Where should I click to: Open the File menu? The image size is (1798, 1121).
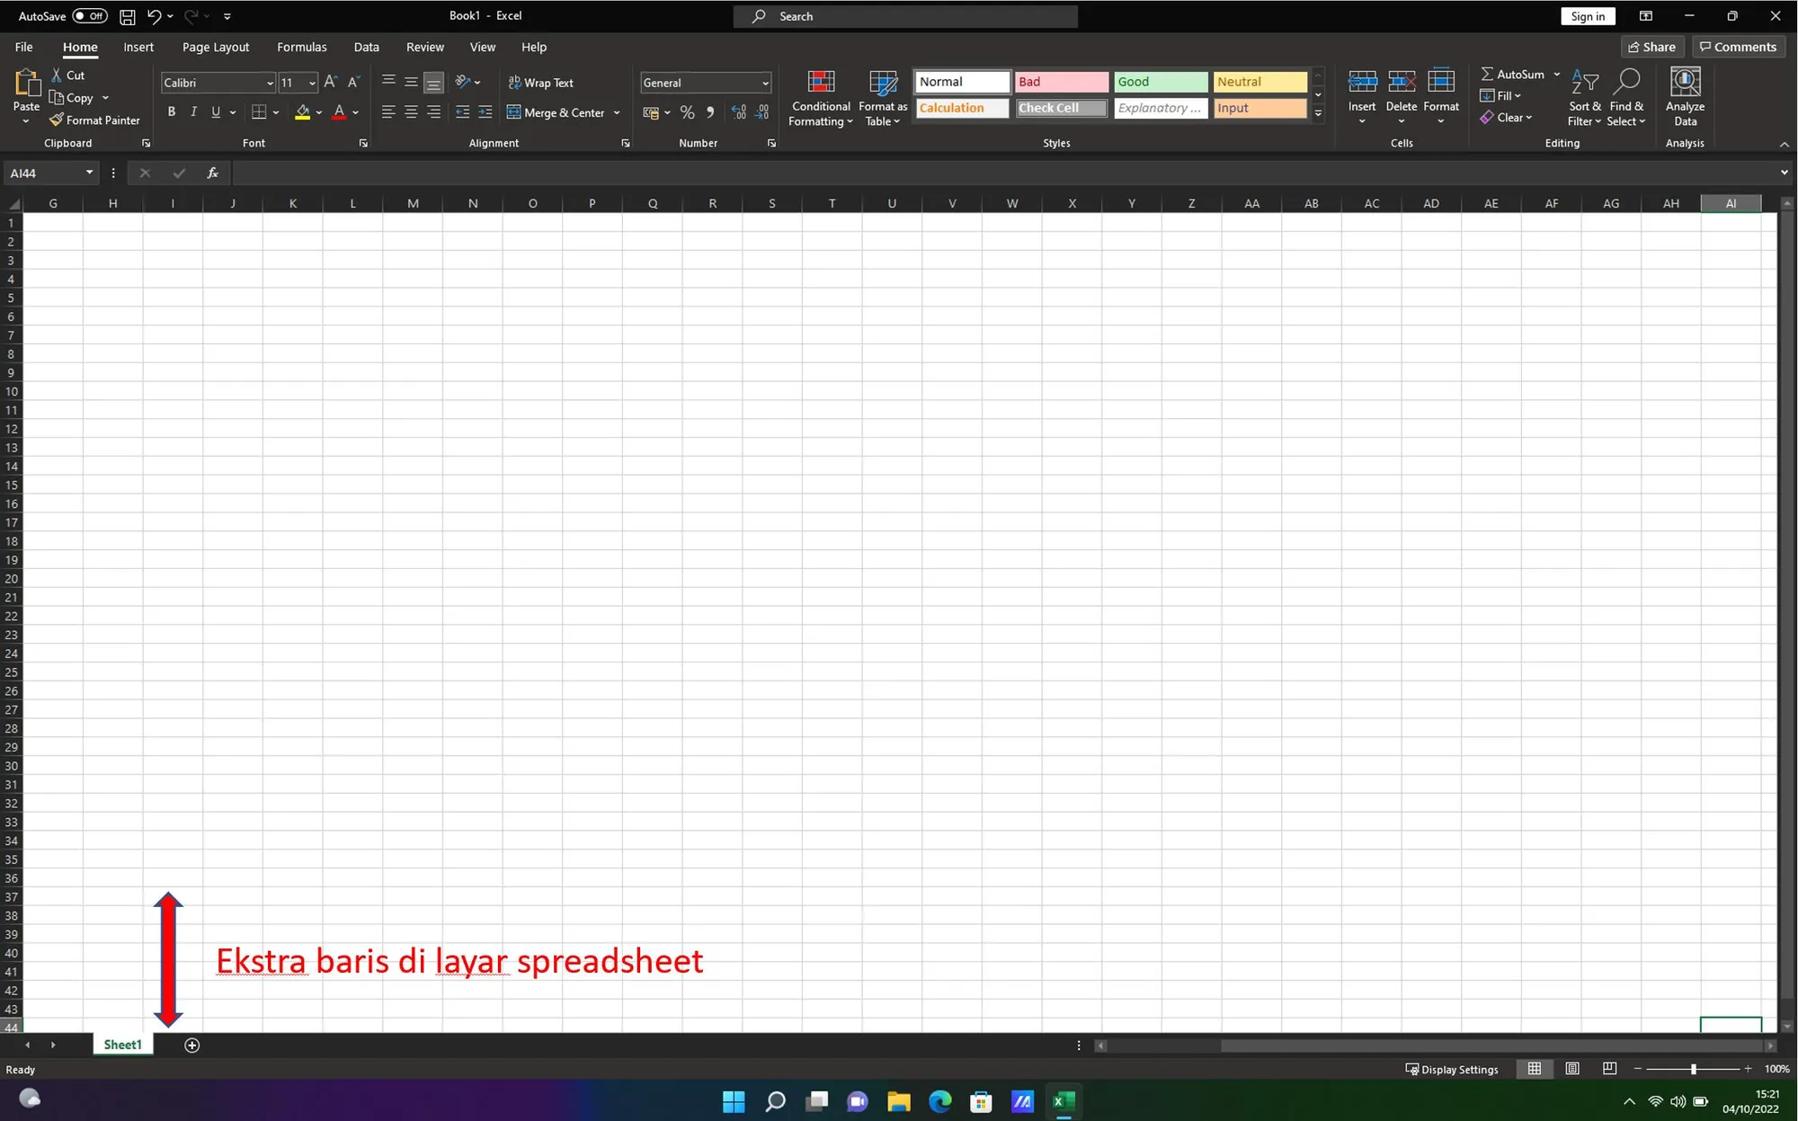24,47
